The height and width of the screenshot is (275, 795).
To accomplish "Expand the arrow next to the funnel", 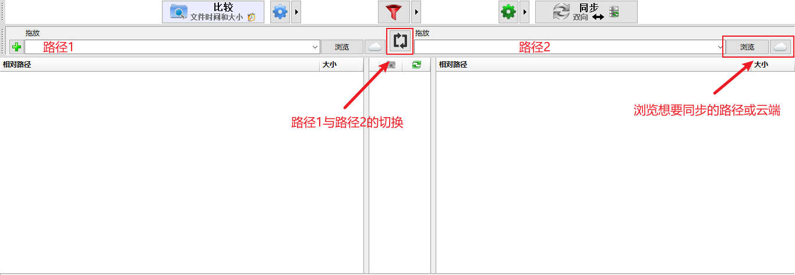I will 416,12.
